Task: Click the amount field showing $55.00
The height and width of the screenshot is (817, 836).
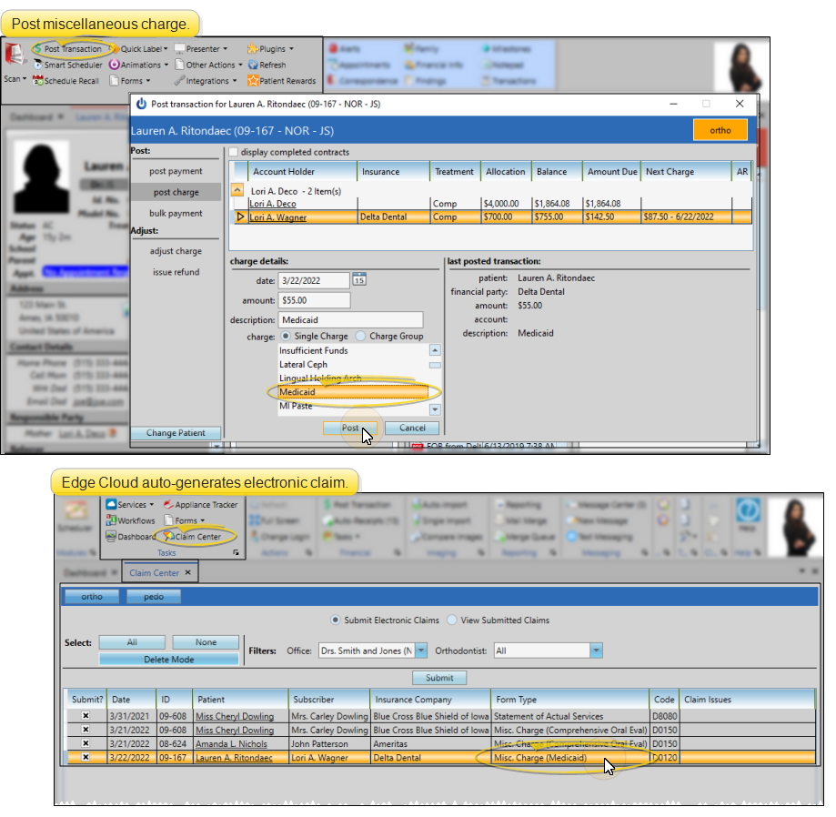Action: (x=314, y=300)
